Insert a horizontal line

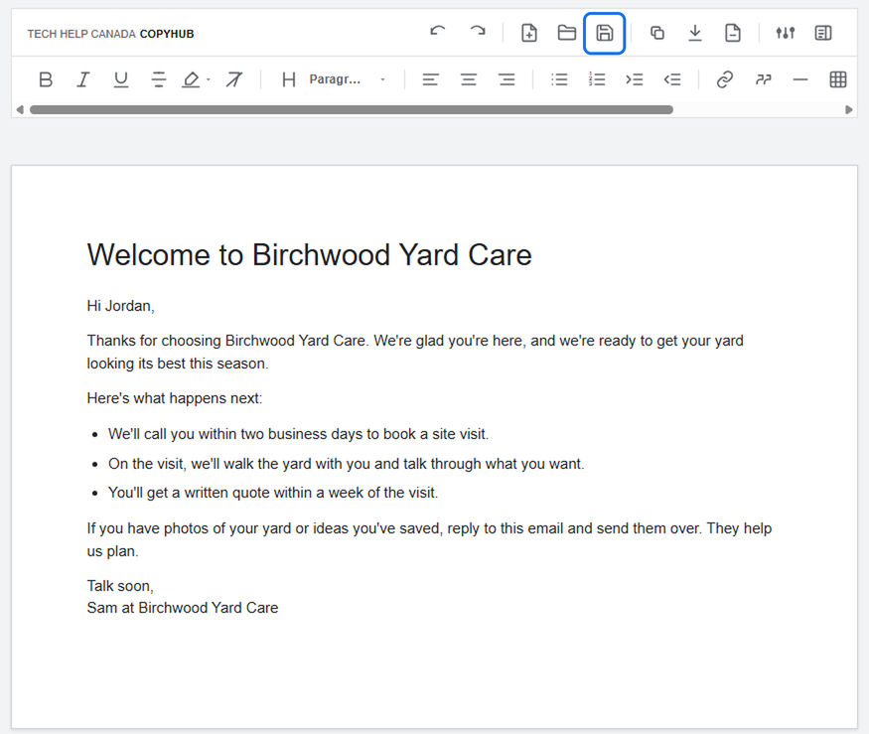800,79
